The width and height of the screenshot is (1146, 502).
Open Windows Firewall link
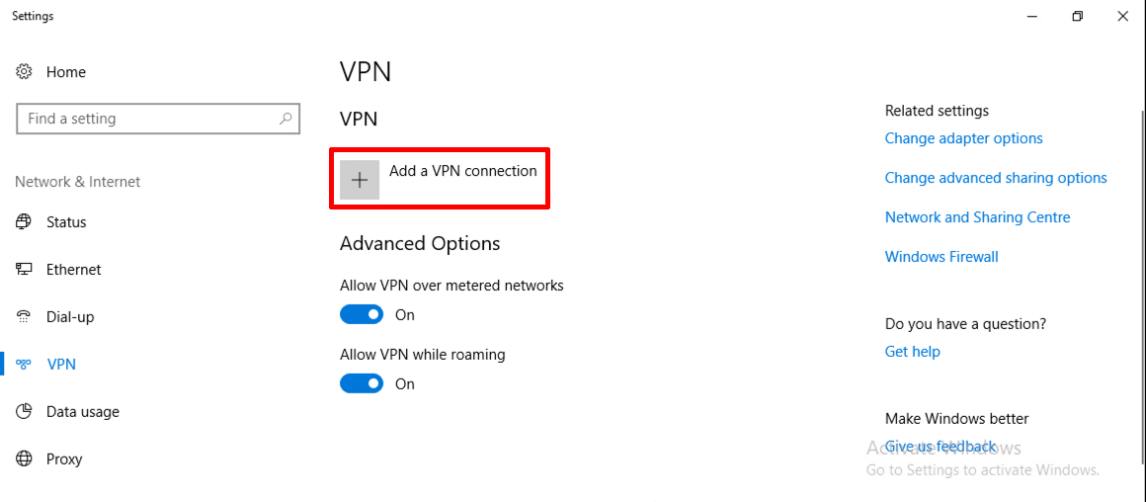pos(941,257)
